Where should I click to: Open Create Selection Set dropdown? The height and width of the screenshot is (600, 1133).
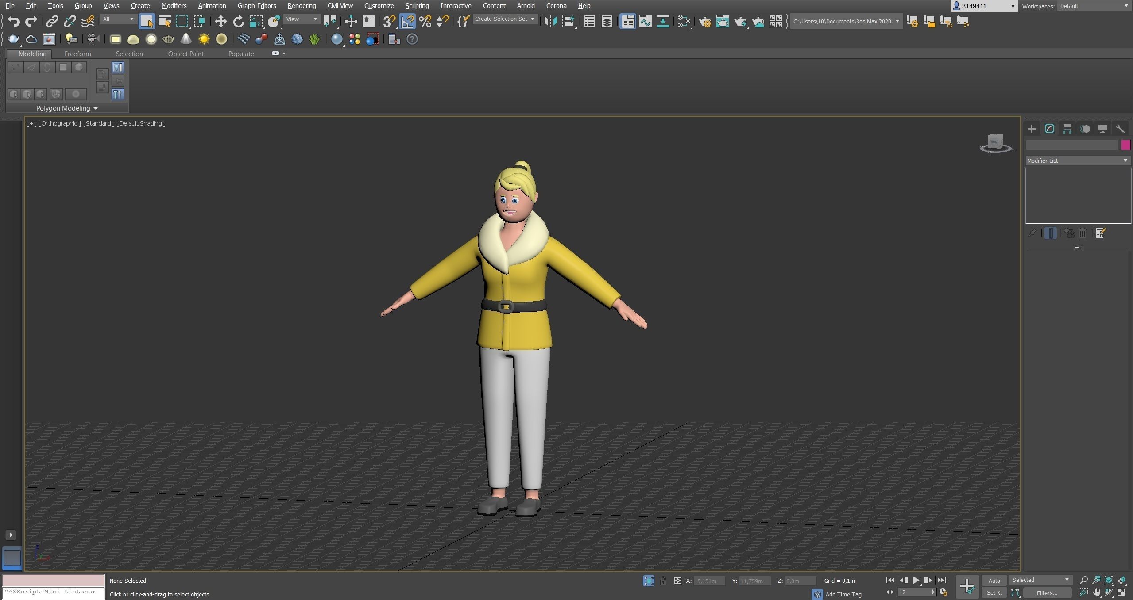(x=505, y=19)
